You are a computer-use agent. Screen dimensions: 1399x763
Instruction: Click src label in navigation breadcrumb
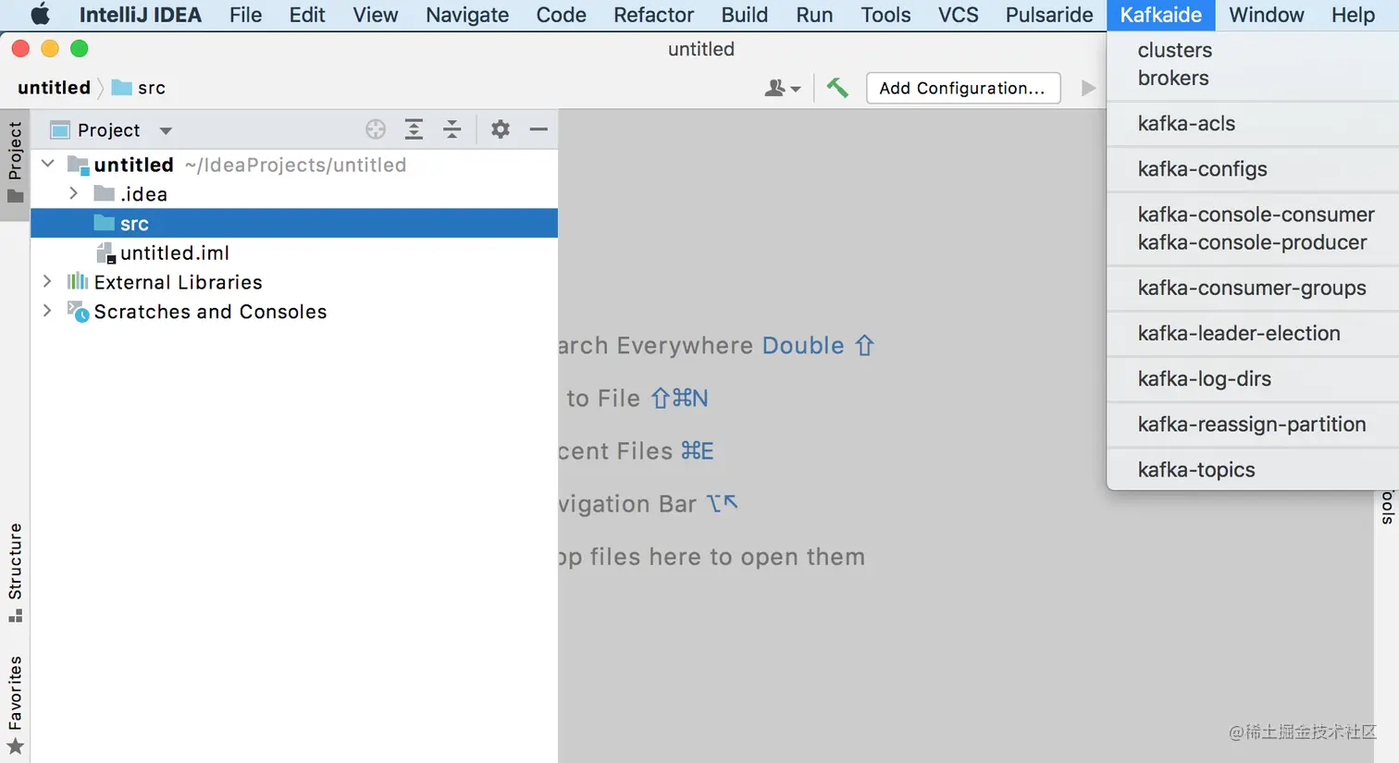click(152, 88)
